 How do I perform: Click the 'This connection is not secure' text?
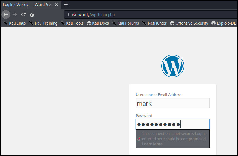pyautogui.click(x=174, y=136)
